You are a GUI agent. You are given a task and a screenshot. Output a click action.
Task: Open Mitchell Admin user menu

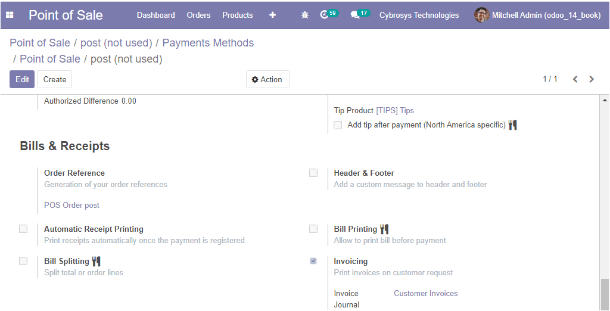[537, 15]
